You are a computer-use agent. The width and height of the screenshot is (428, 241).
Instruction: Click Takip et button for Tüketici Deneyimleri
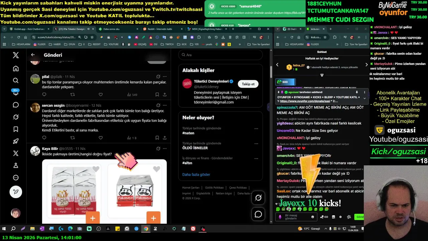[x=248, y=84]
